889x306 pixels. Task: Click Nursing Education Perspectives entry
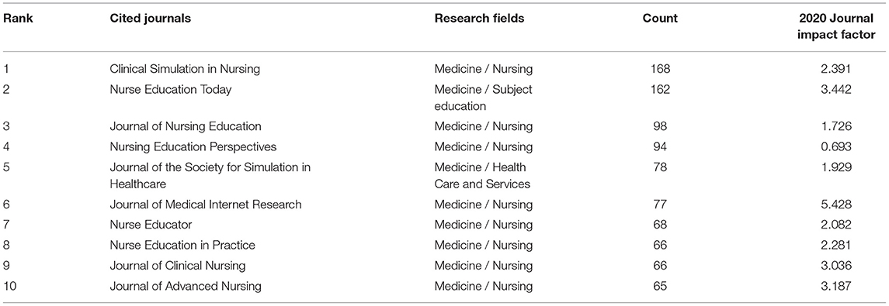point(193,146)
